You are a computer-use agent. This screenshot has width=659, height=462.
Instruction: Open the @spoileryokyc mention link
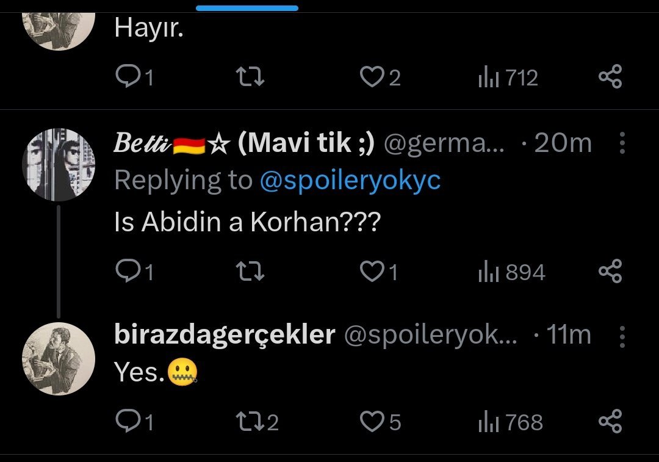click(x=350, y=181)
